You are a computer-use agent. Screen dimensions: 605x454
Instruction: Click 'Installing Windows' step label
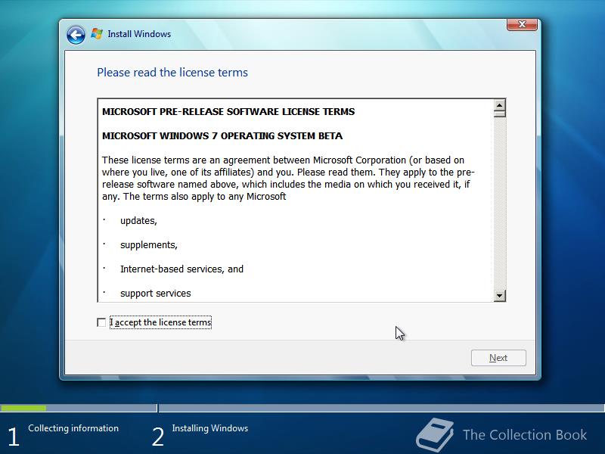210,428
